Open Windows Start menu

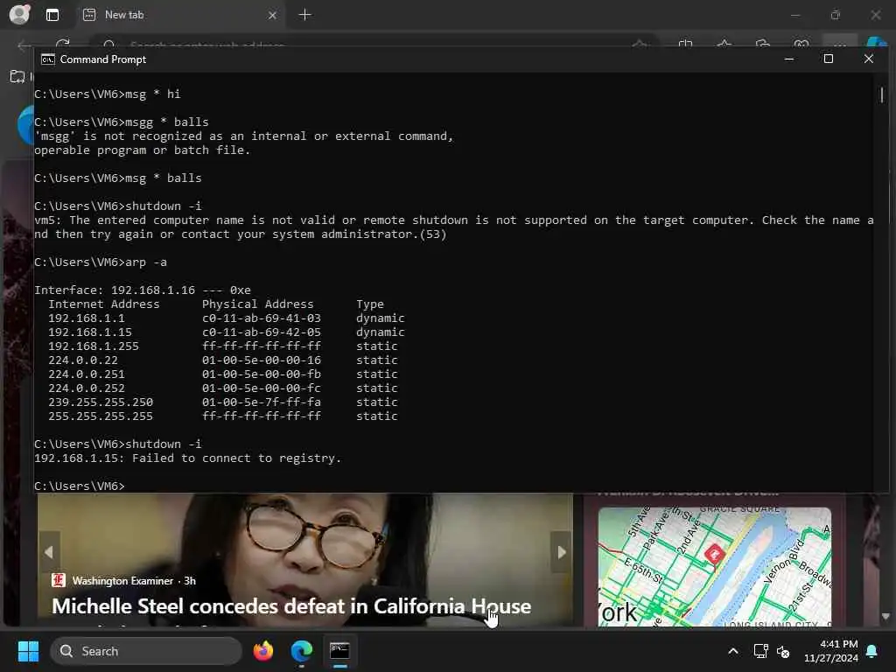(28, 651)
